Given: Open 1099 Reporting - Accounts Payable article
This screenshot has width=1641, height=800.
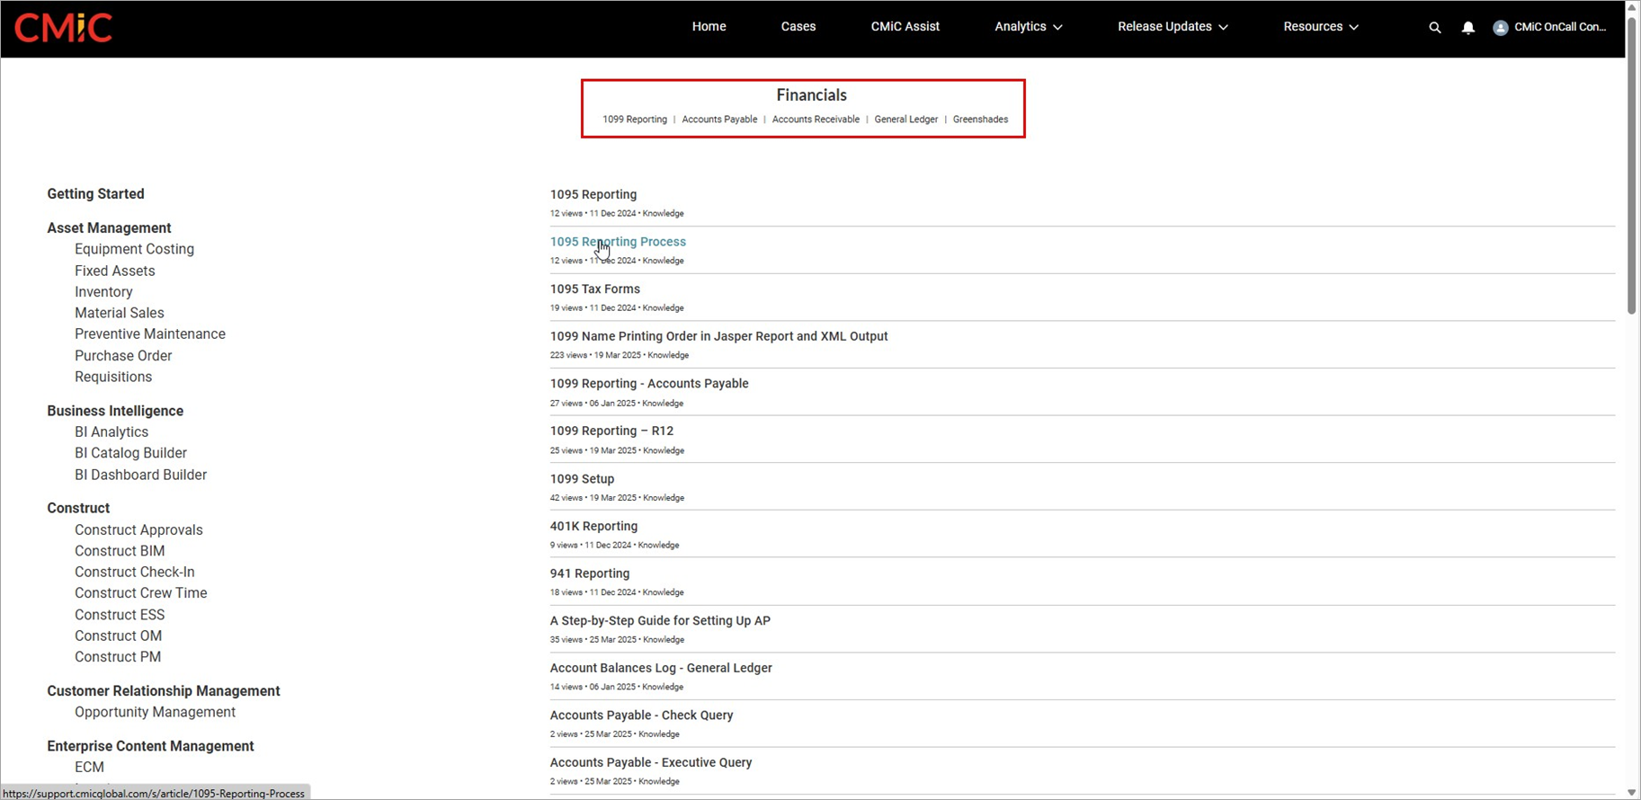Looking at the screenshot, I should [649, 384].
